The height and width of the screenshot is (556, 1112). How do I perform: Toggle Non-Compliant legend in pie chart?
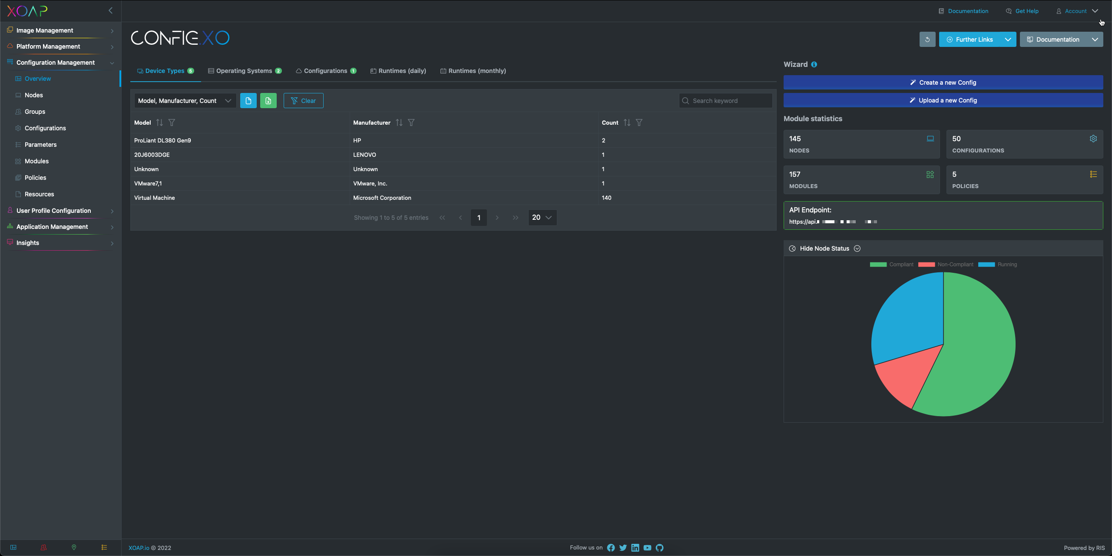coord(946,265)
